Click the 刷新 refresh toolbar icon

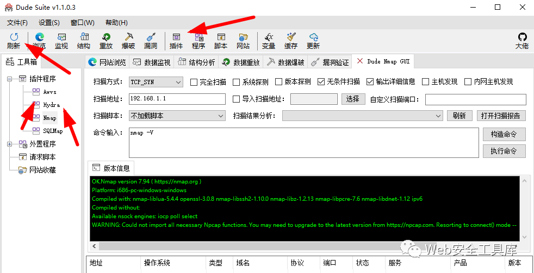tap(14, 41)
